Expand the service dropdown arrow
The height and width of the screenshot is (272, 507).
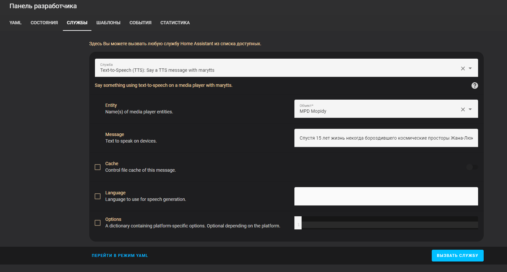[470, 68]
